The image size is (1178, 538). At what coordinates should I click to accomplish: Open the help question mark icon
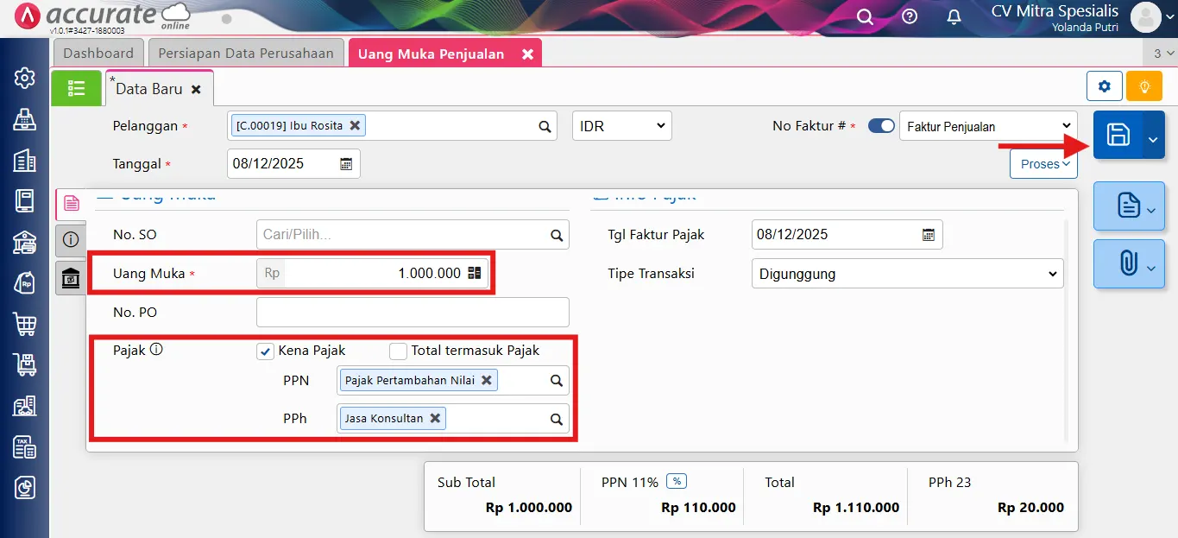[x=910, y=17]
